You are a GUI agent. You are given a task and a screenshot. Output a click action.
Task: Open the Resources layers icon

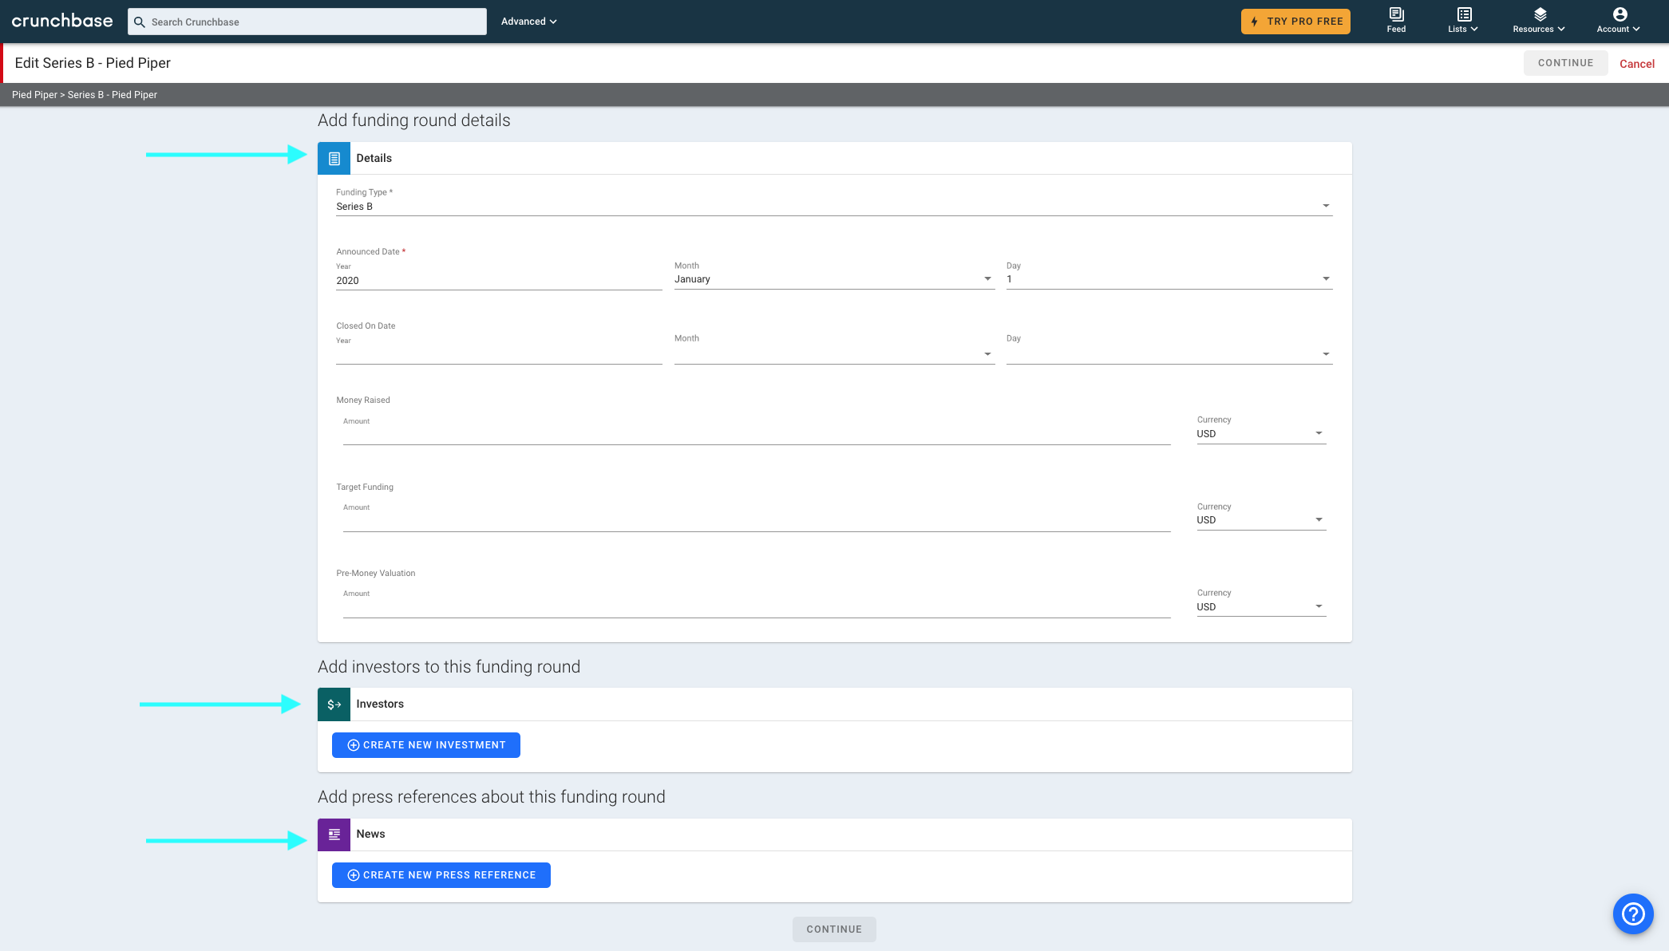pos(1540,14)
